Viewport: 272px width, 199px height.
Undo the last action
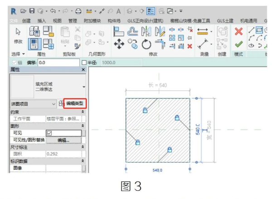coord(53,11)
